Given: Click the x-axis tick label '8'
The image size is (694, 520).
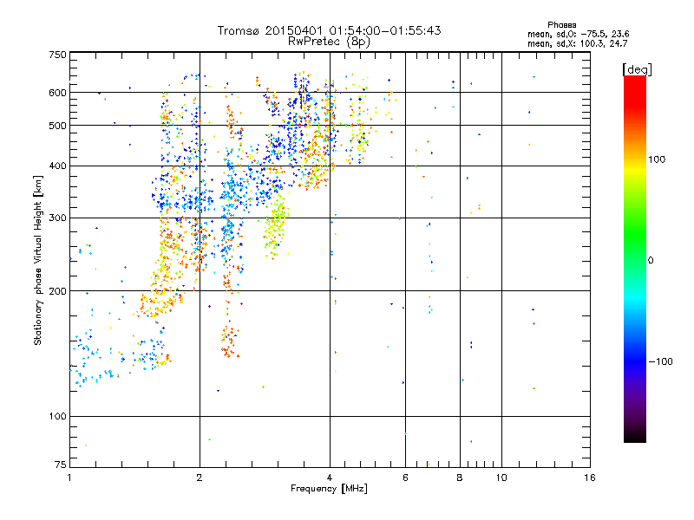Looking at the screenshot, I should point(460,478).
